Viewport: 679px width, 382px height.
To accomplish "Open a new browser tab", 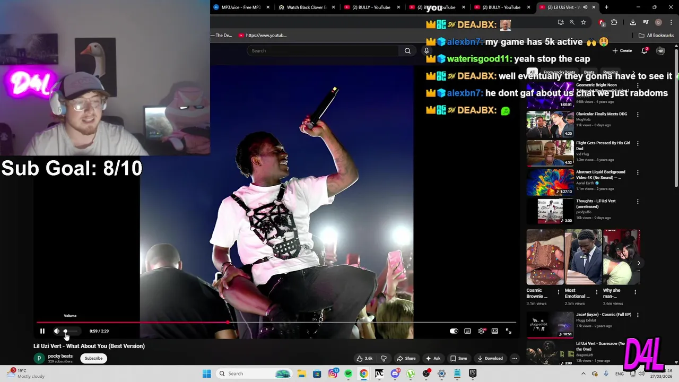I will [606, 7].
